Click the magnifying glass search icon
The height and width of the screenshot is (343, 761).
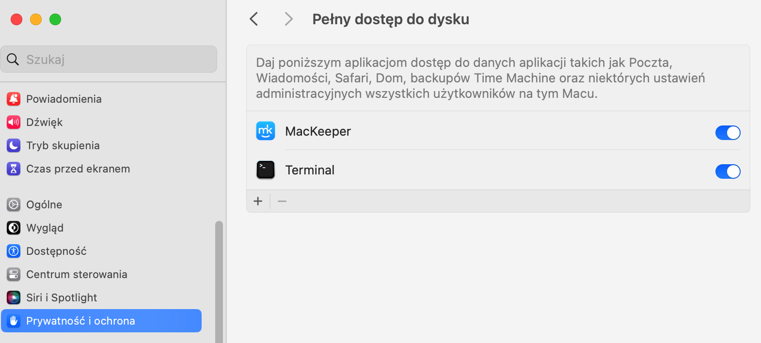pyautogui.click(x=13, y=59)
